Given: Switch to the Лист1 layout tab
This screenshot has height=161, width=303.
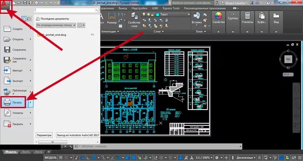Looking at the screenshot, I should [26, 152].
